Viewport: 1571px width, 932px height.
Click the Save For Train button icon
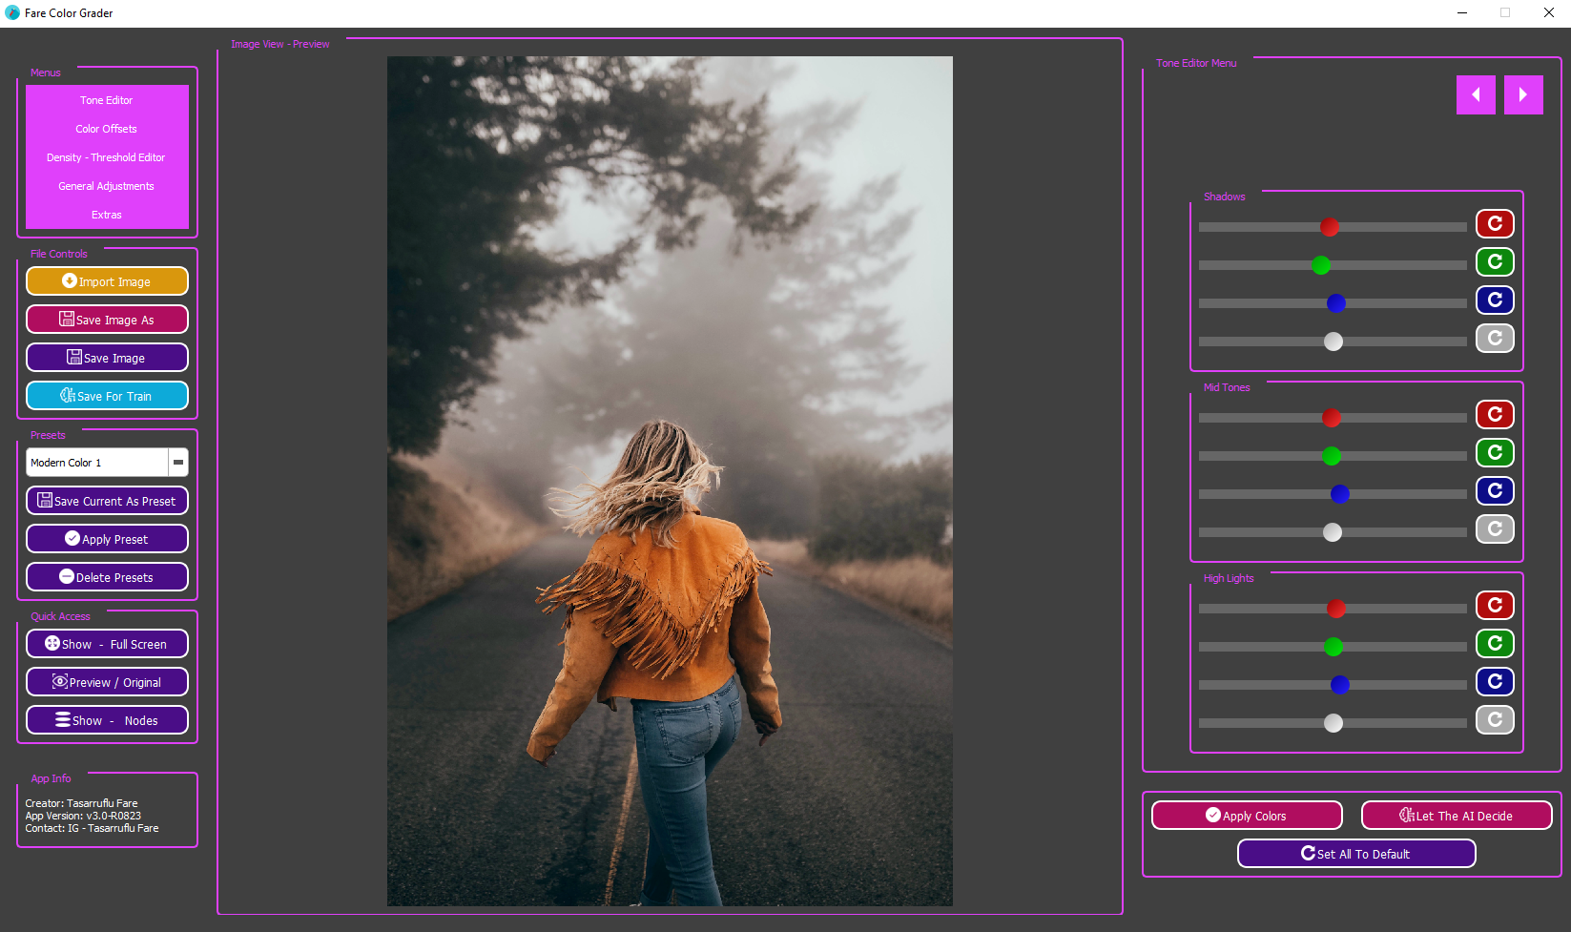coord(68,395)
